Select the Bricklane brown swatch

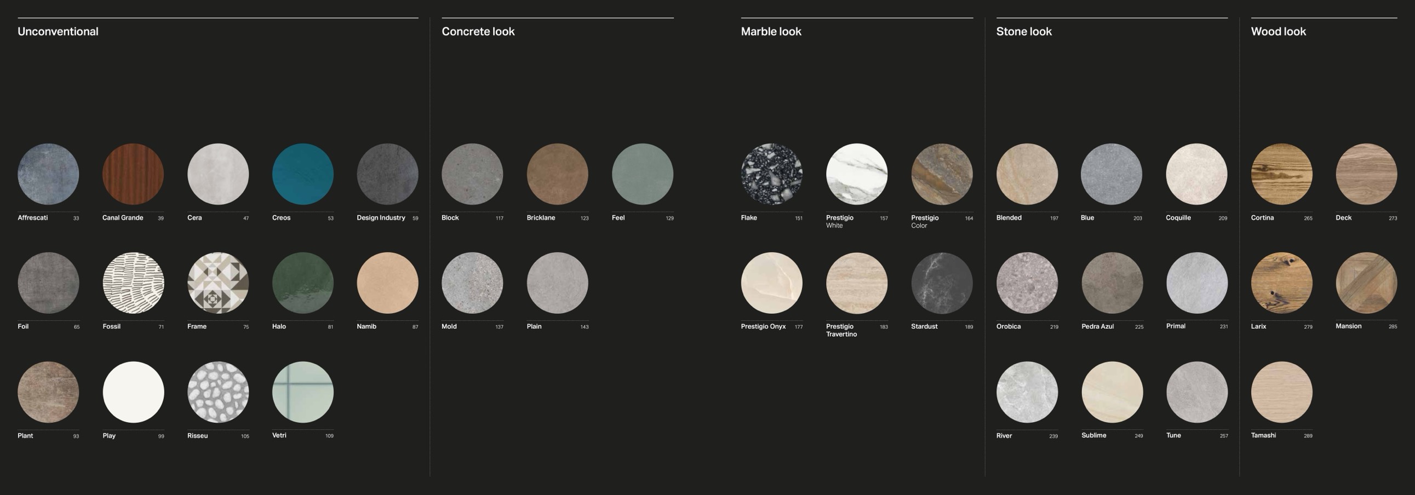[557, 174]
